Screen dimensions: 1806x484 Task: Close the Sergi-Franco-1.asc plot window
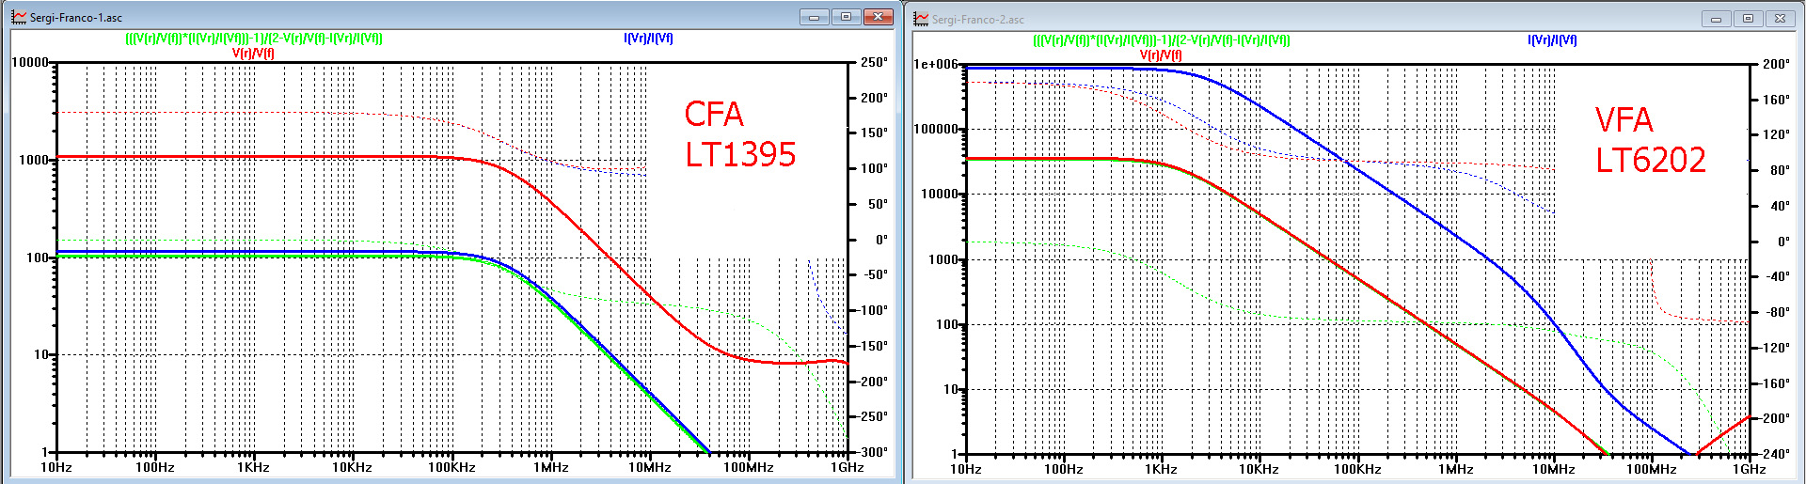click(x=878, y=17)
